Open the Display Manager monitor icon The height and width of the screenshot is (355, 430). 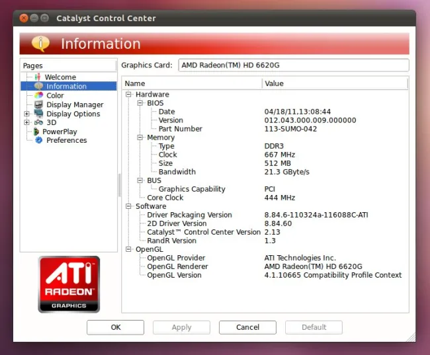click(38, 104)
